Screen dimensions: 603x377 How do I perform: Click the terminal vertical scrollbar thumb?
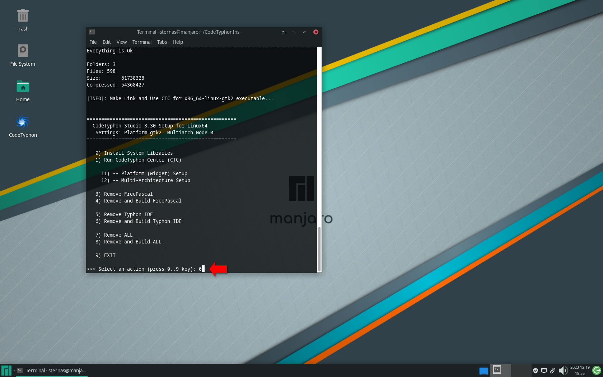(x=319, y=249)
